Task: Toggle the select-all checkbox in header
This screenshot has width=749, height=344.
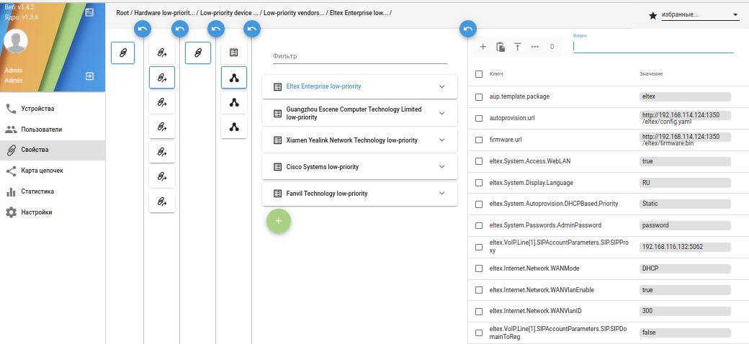Action: point(479,74)
